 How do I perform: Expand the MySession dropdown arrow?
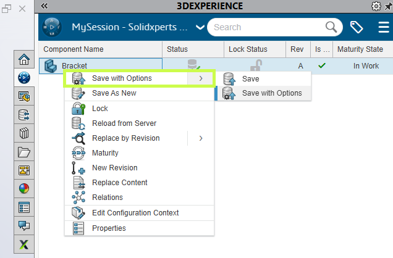[200, 27]
